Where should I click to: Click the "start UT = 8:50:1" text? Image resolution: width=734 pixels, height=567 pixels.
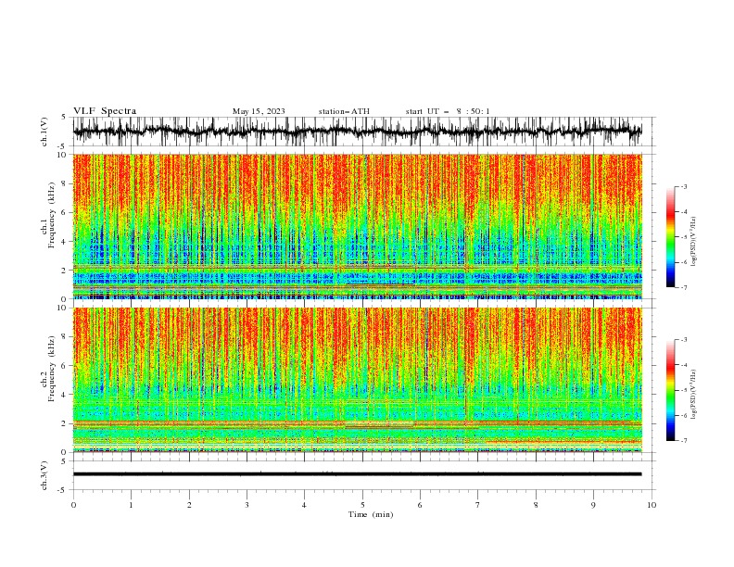point(448,111)
